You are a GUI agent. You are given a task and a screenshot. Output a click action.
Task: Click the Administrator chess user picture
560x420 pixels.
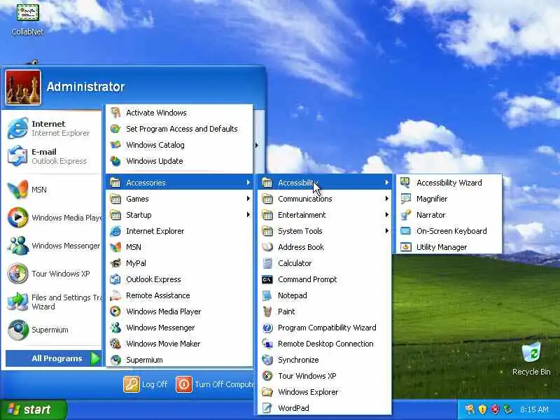tap(23, 87)
